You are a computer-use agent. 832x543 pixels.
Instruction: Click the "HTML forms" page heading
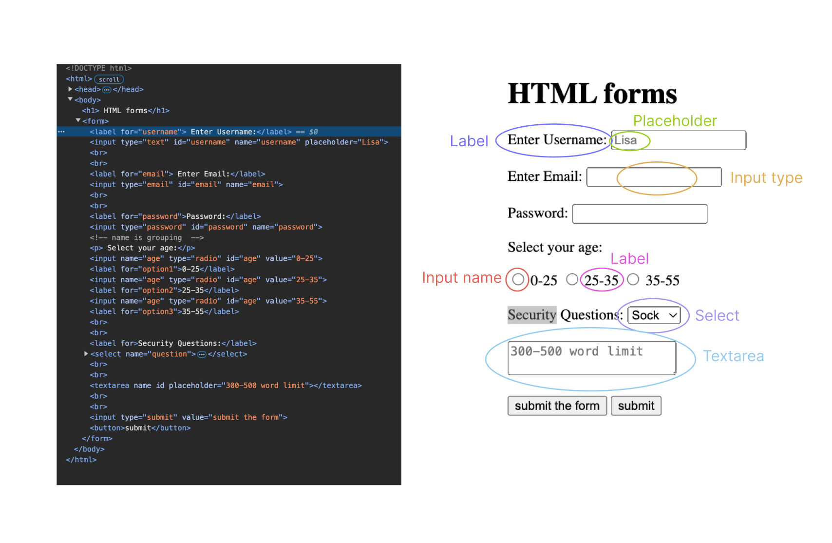[592, 94]
